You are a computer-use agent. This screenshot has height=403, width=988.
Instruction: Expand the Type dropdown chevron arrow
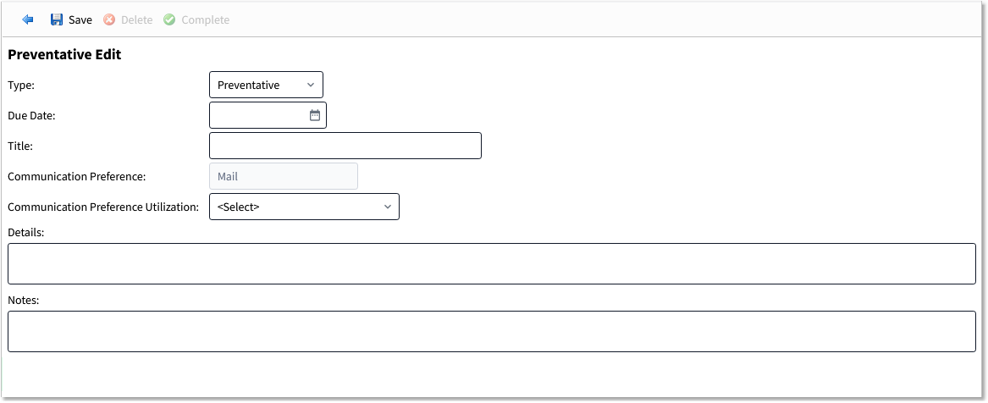pos(311,85)
